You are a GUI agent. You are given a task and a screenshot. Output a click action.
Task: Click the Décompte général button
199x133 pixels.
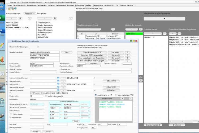pyautogui.click(x=153, y=125)
